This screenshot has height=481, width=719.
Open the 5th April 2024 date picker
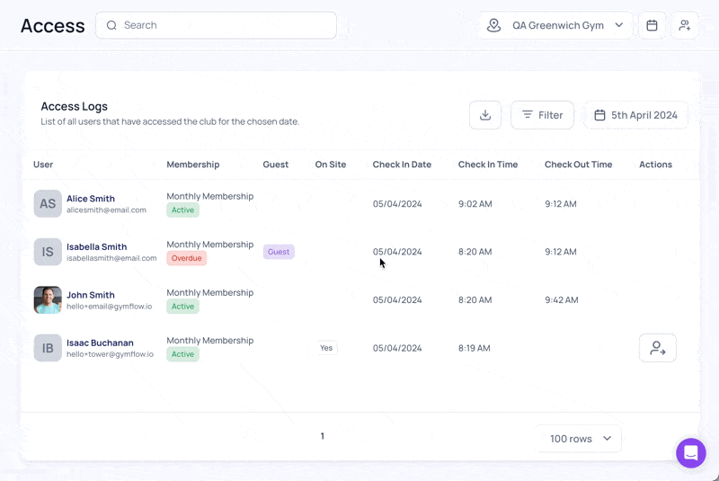coord(635,115)
